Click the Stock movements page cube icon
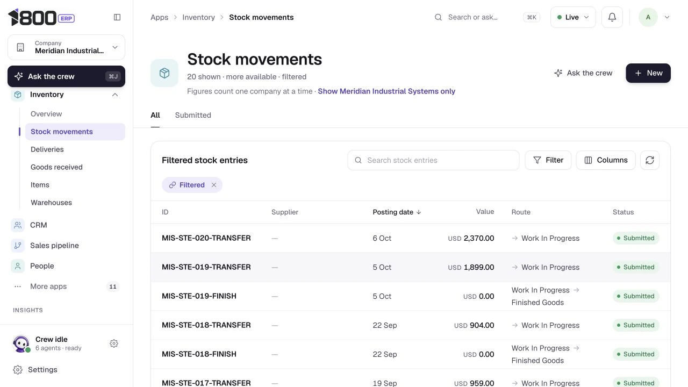 pyautogui.click(x=164, y=73)
